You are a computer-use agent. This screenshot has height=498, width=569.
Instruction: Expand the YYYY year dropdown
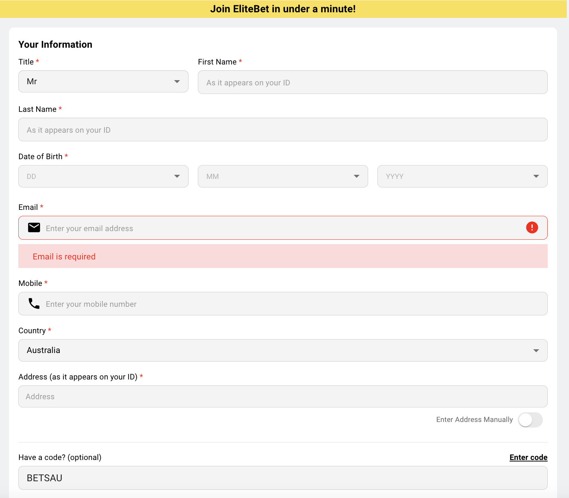(x=462, y=176)
